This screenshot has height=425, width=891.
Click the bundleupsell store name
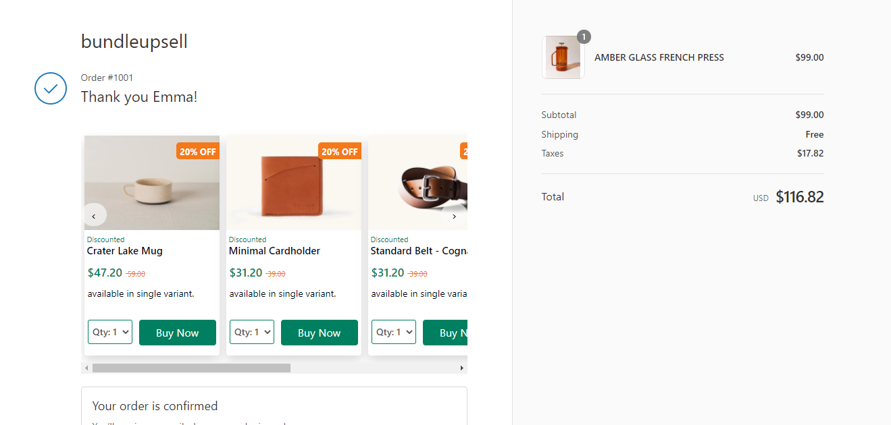pos(134,42)
